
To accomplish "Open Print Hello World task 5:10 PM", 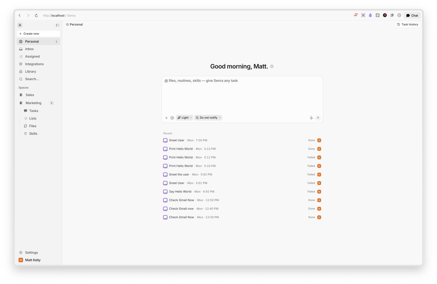I will click(242, 166).
